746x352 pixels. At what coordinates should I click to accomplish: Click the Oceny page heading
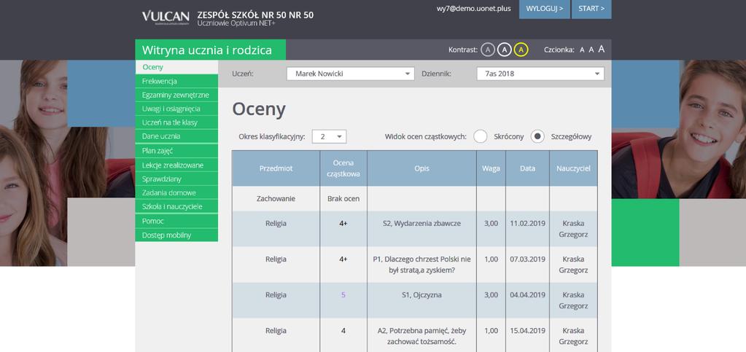(259, 110)
